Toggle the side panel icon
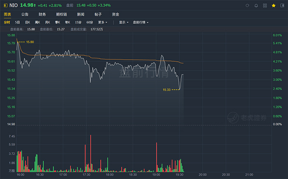Screen dimensions: 288x179 pyautogui.click(x=282, y=5)
